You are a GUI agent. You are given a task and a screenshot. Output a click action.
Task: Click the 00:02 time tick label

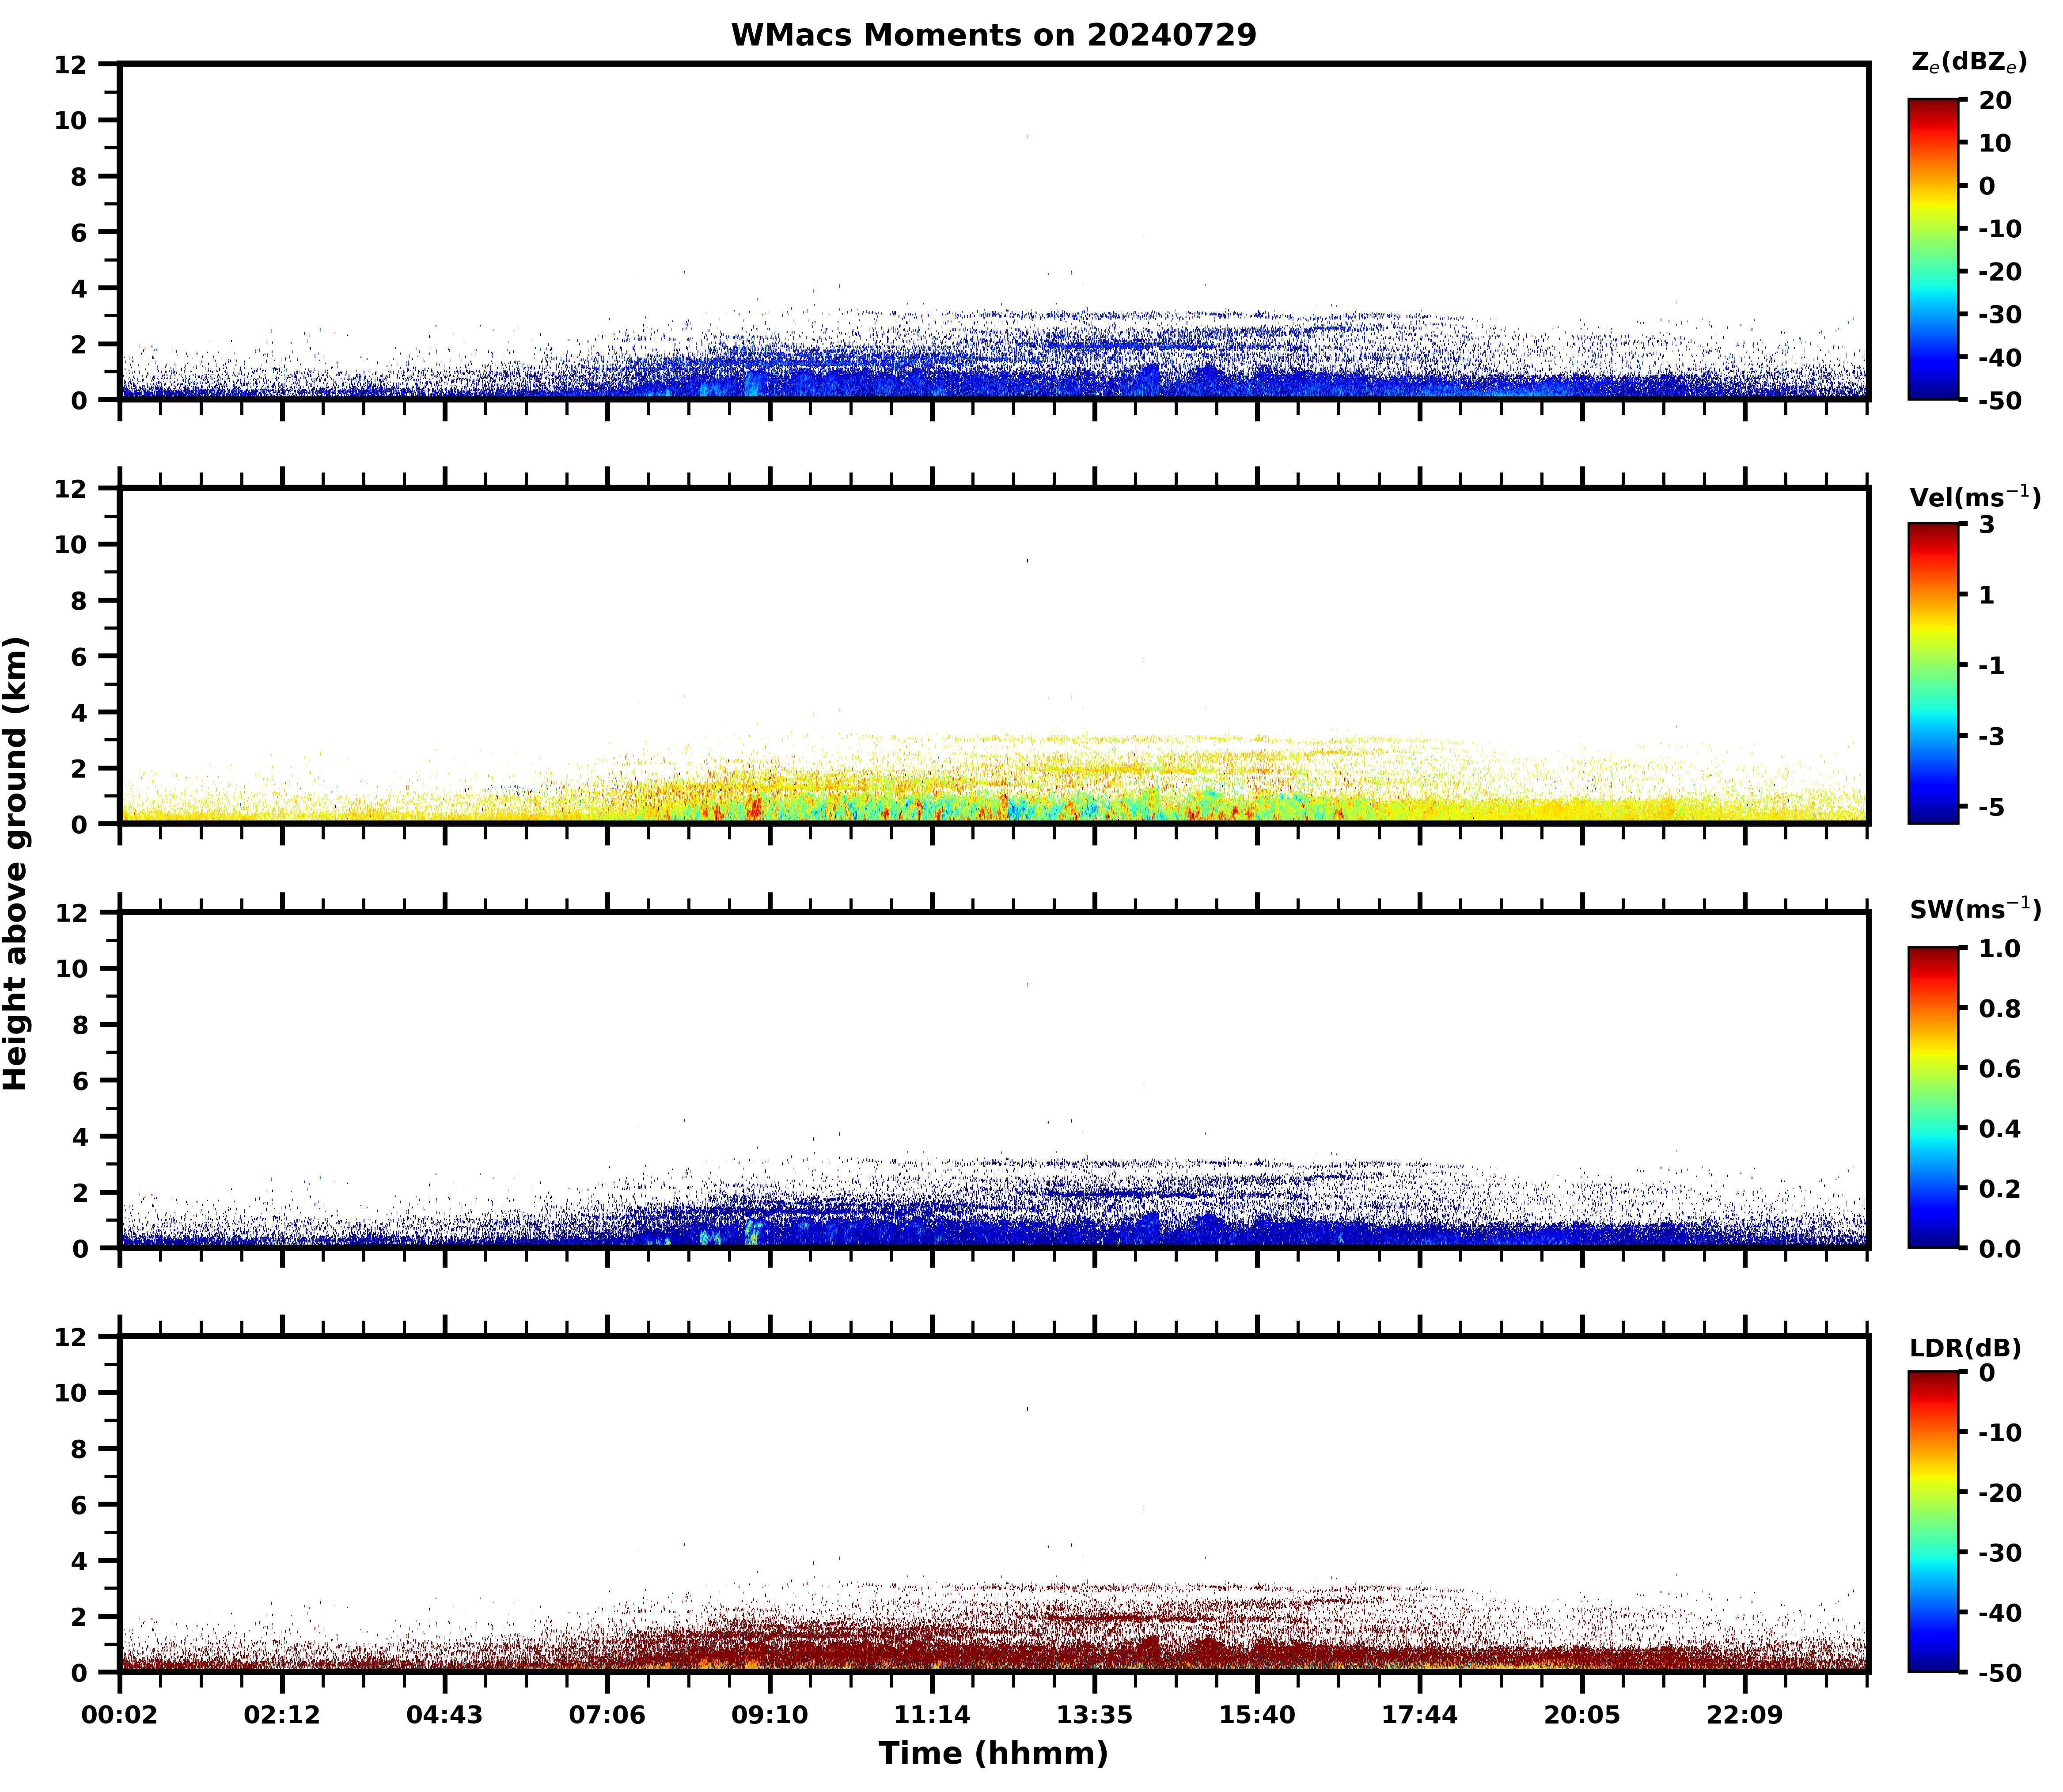120,1716
